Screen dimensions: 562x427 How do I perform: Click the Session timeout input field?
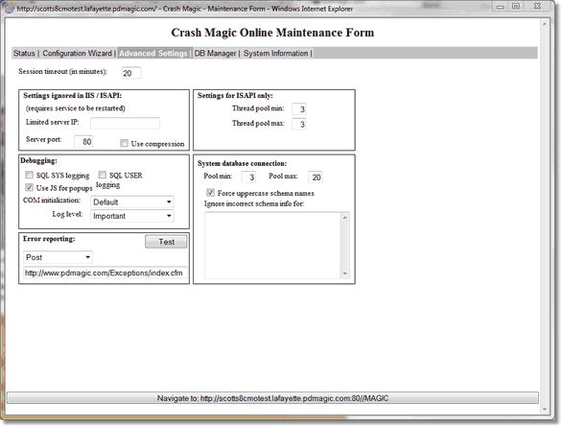(x=131, y=73)
